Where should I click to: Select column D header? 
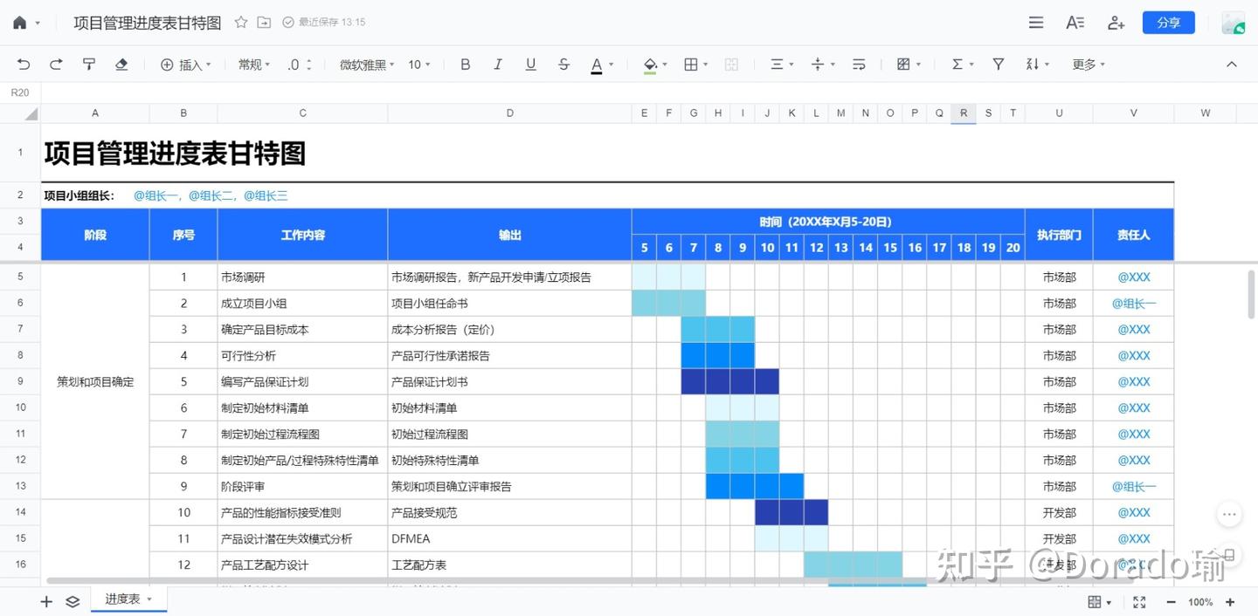(x=510, y=113)
